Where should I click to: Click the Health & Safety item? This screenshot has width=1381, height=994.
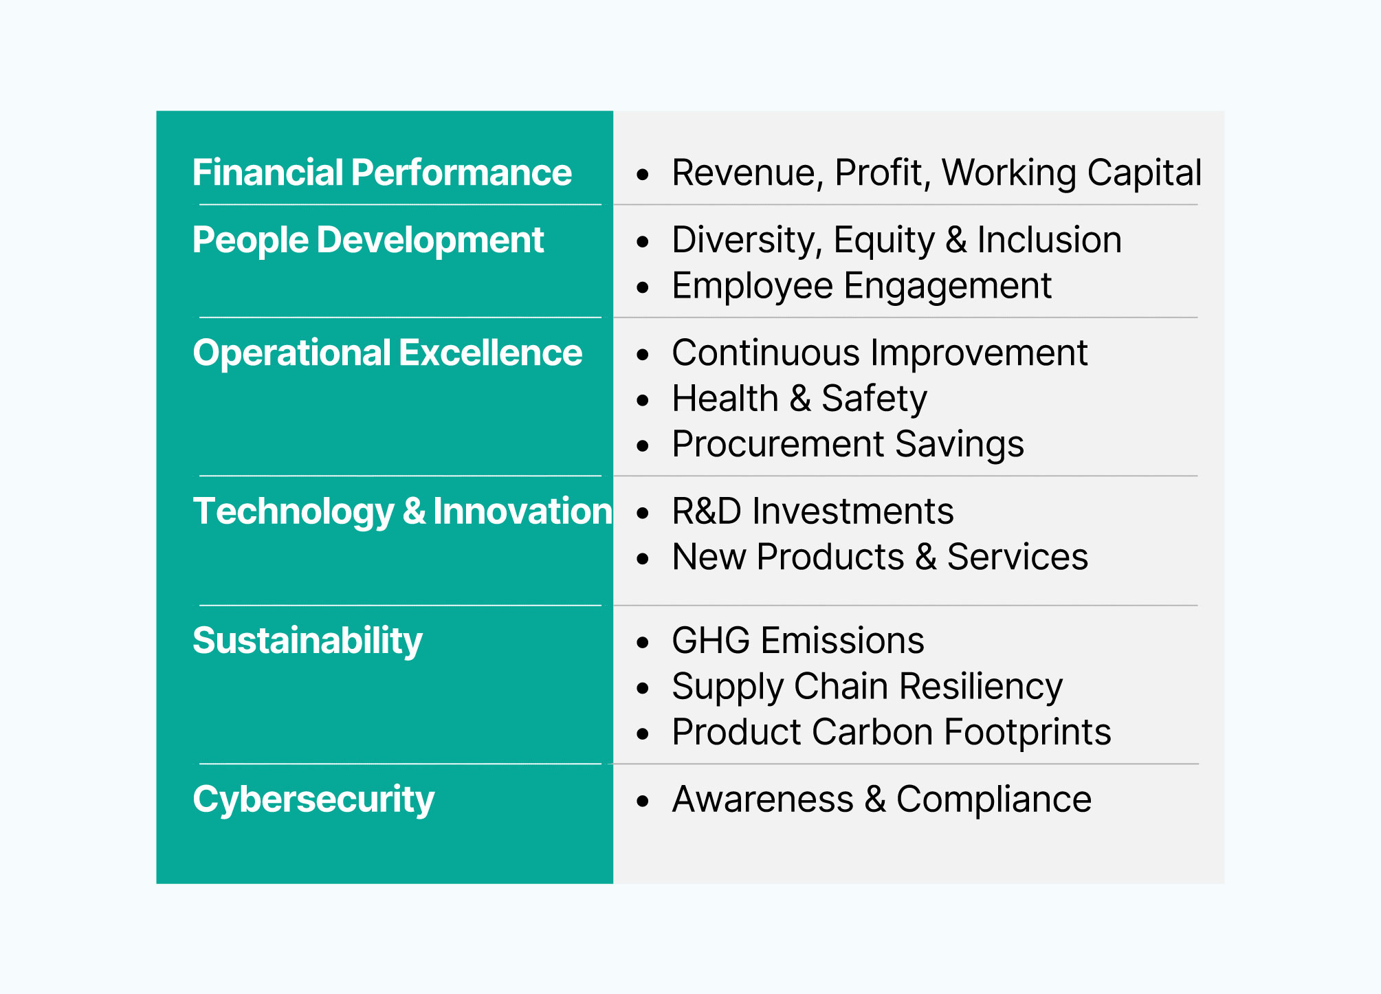pos(799,398)
